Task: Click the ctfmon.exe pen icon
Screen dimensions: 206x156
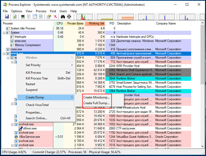Action: 21,128
